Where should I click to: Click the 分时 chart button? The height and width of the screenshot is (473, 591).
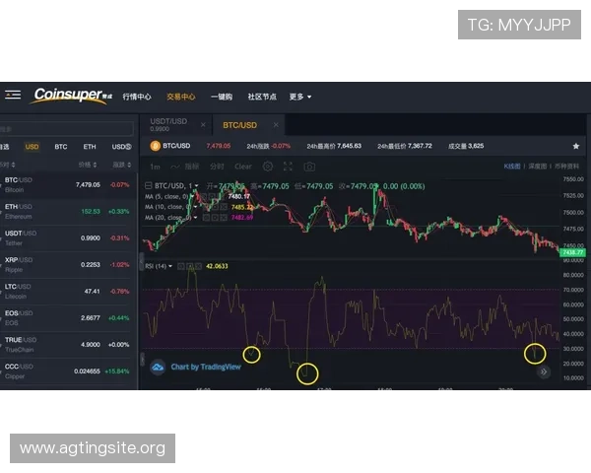pyautogui.click(x=217, y=167)
